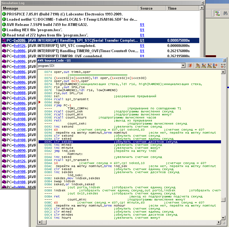
Task: Click the U1 source link for AVR Release
Action: pos(142,25)
